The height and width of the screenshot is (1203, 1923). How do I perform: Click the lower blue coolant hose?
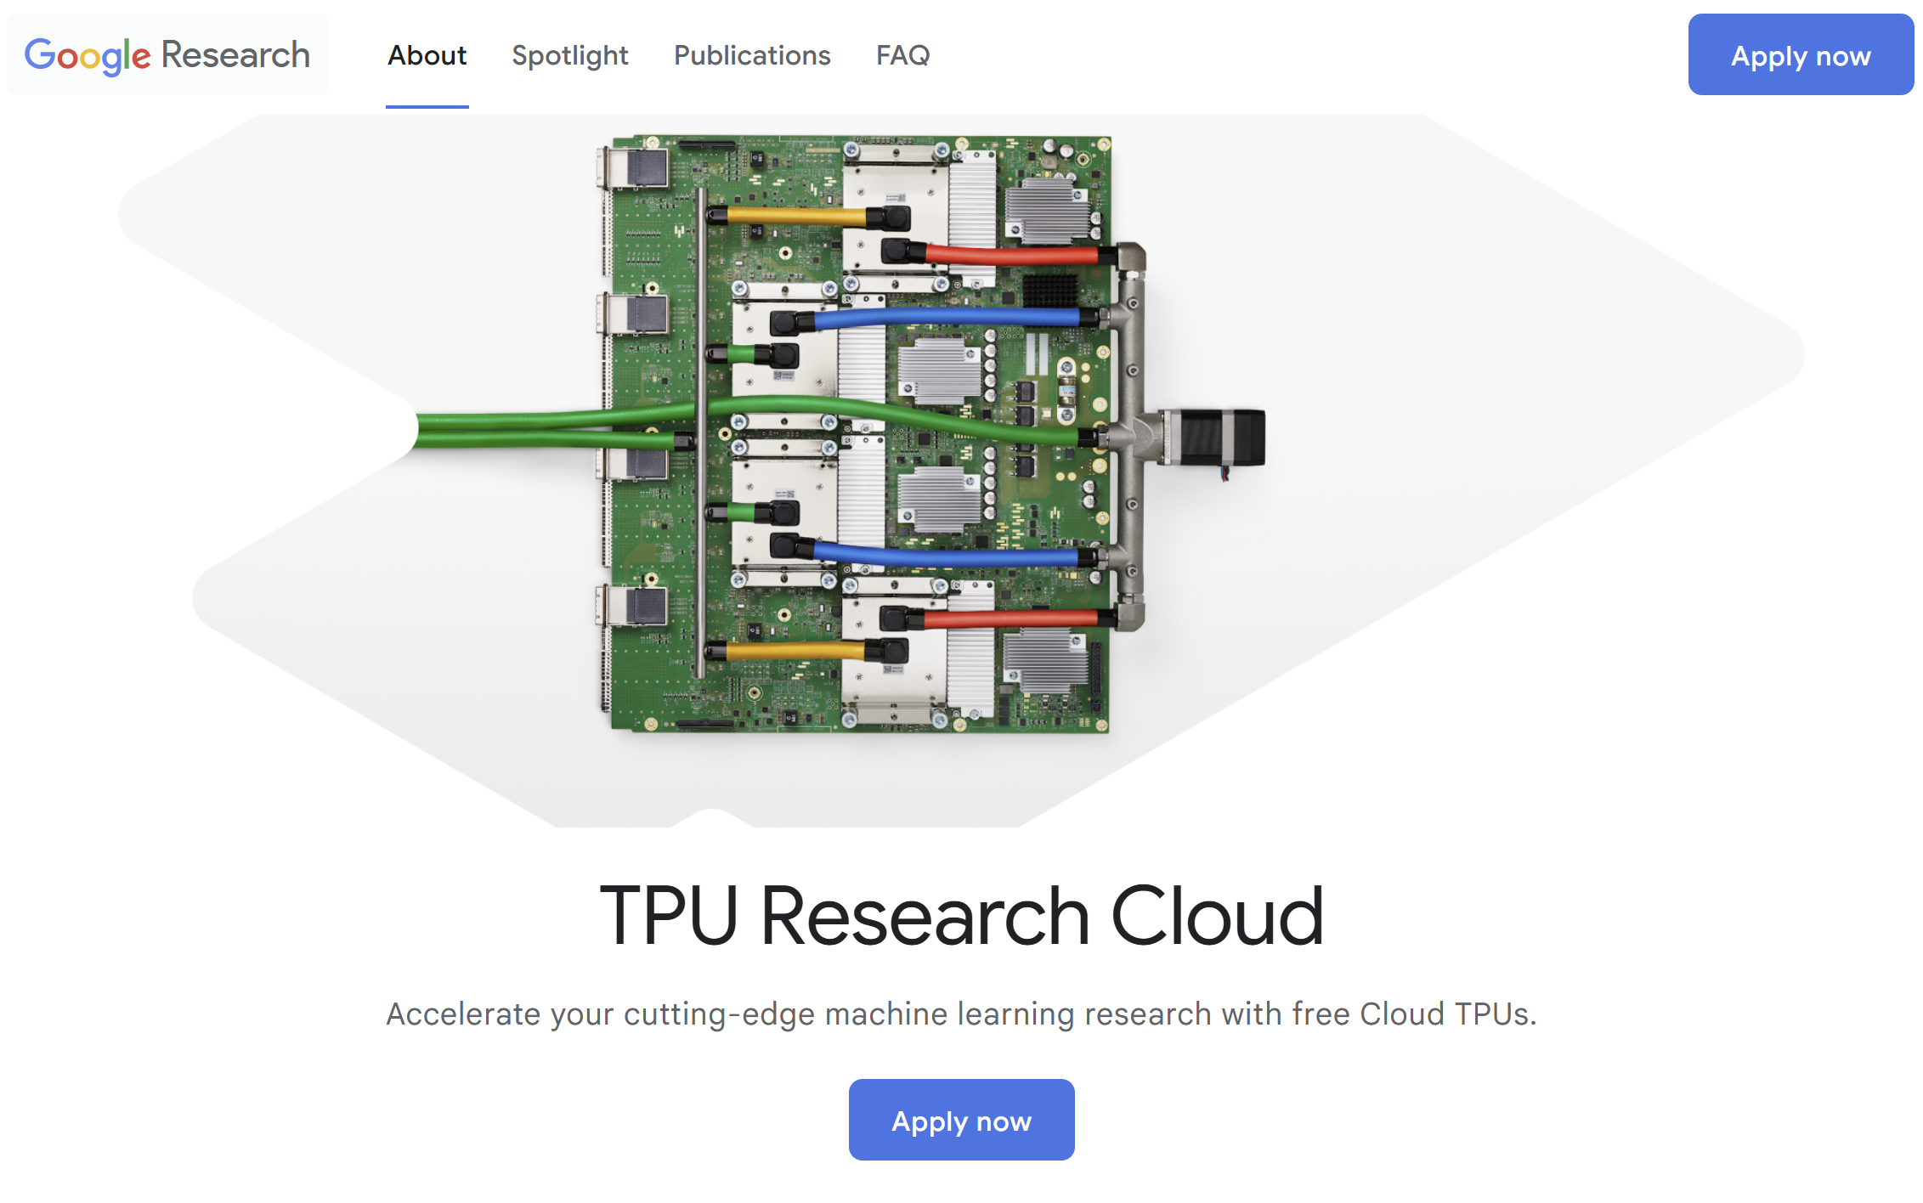pyautogui.click(x=947, y=557)
